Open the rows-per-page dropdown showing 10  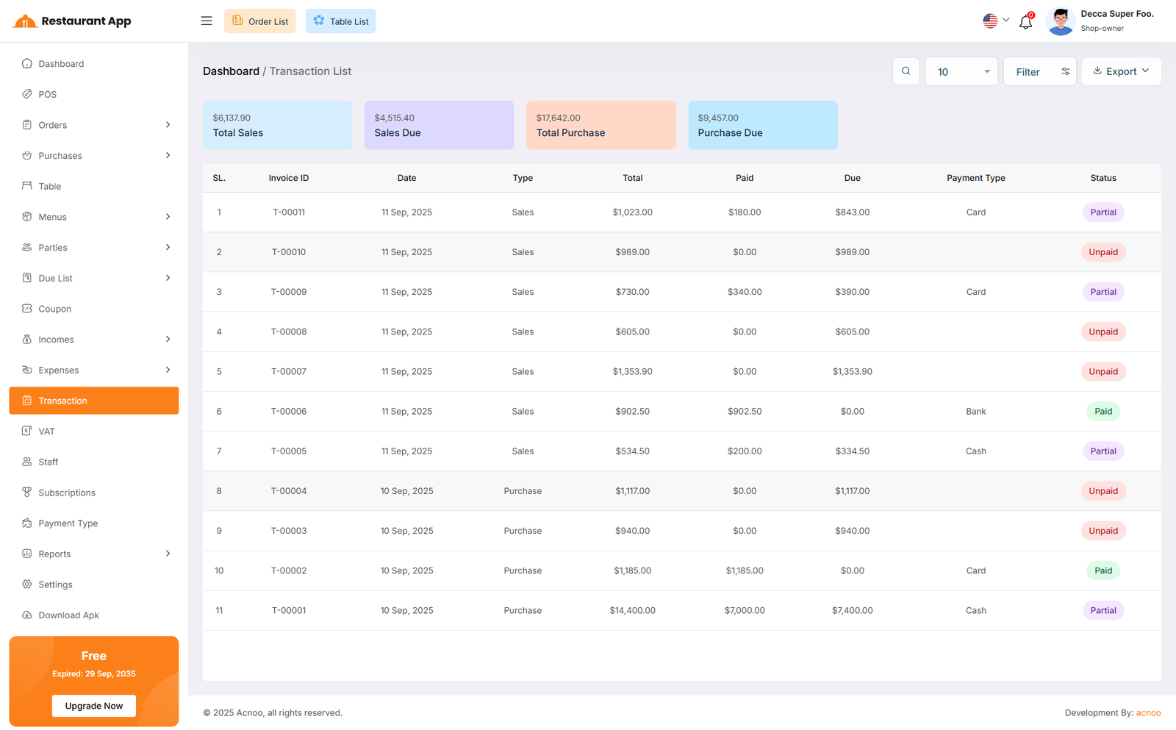pos(961,72)
